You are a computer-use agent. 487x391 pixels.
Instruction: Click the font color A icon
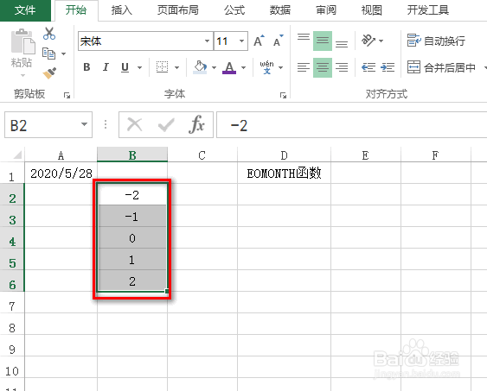229,67
